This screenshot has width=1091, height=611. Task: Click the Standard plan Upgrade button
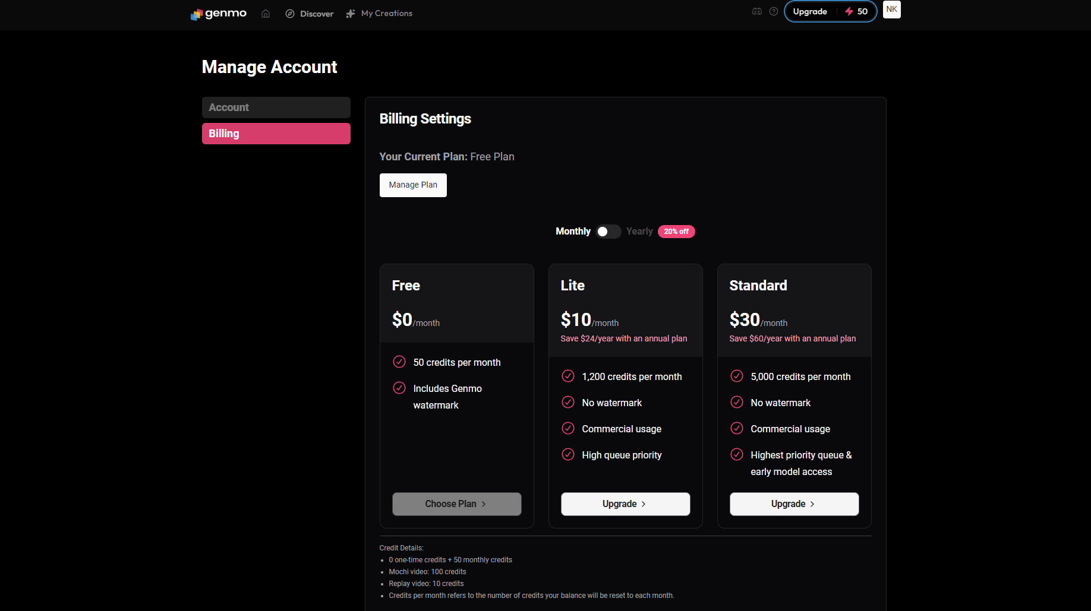click(x=794, y=504)
